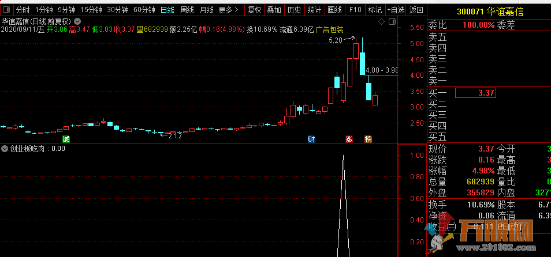Switch to 分时 intraday view
The image size is (551, 257).
(23, 10)
